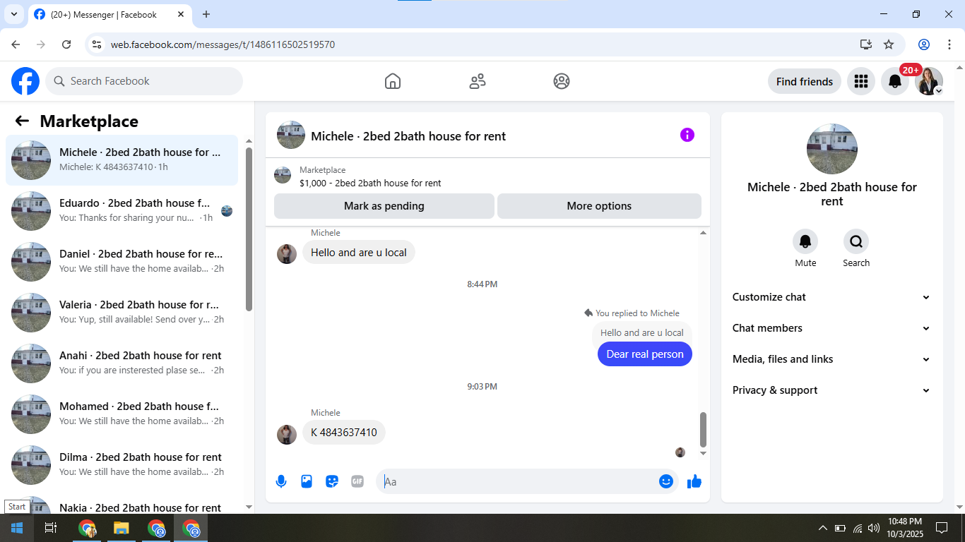Screen dimensions: 965x542
Task: Open a new browser tab
Action: (x=206, y=14)
